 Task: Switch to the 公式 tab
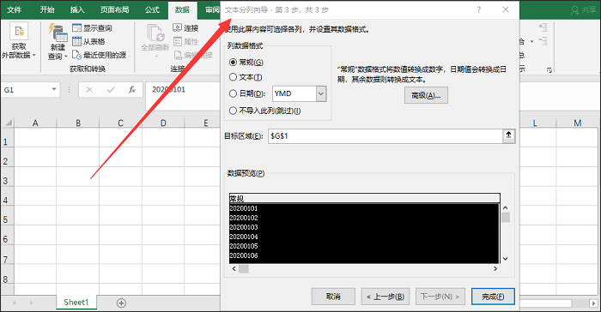pyautogui.click(x=152, y=9)
